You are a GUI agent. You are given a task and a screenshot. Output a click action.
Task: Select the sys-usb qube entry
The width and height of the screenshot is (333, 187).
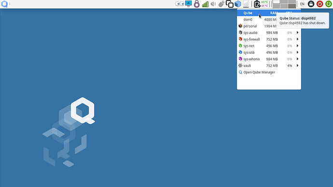coord(269,52)
